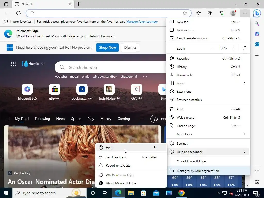Viewport: 264px width, 198px height.
Task: Select Help in the submenu
Action: [x=131, y=147]
